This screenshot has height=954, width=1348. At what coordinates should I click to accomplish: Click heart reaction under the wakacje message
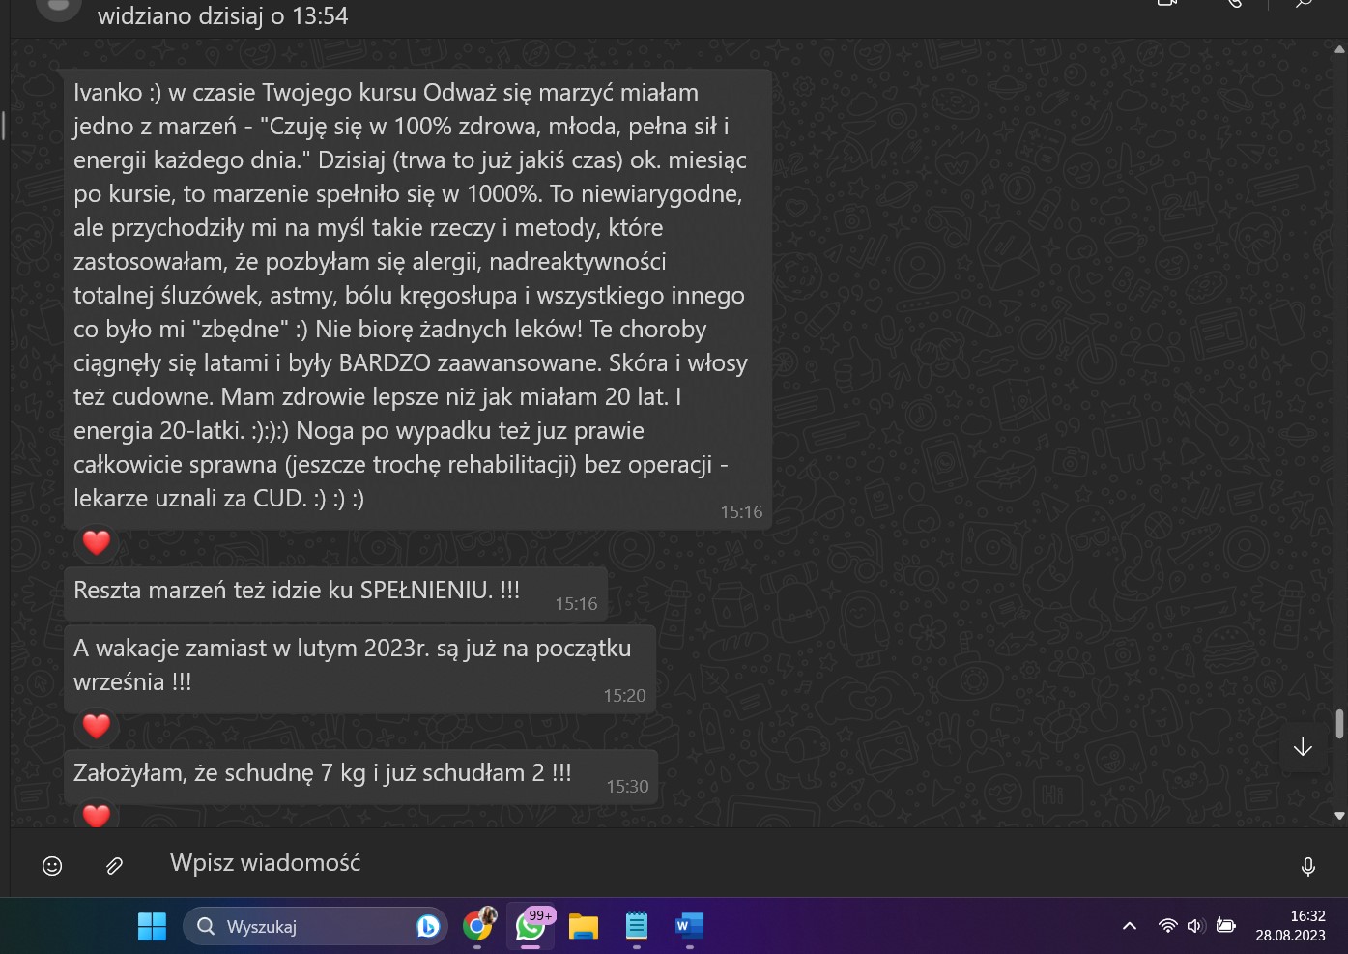click(x=97, y=726)
